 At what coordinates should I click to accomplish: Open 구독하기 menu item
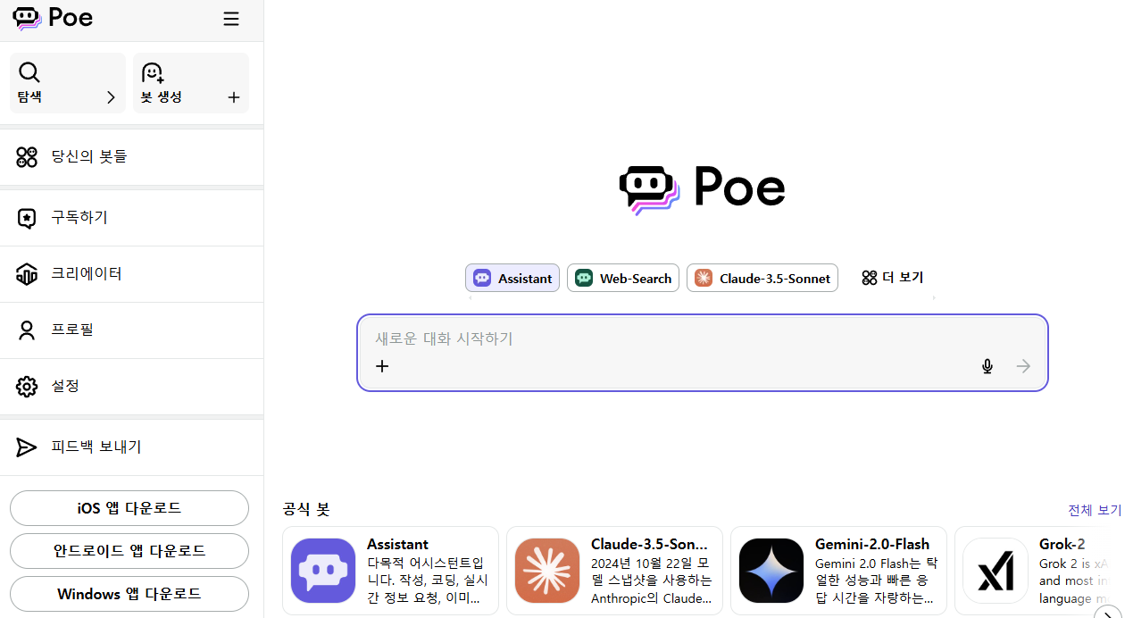click(132, 217)
